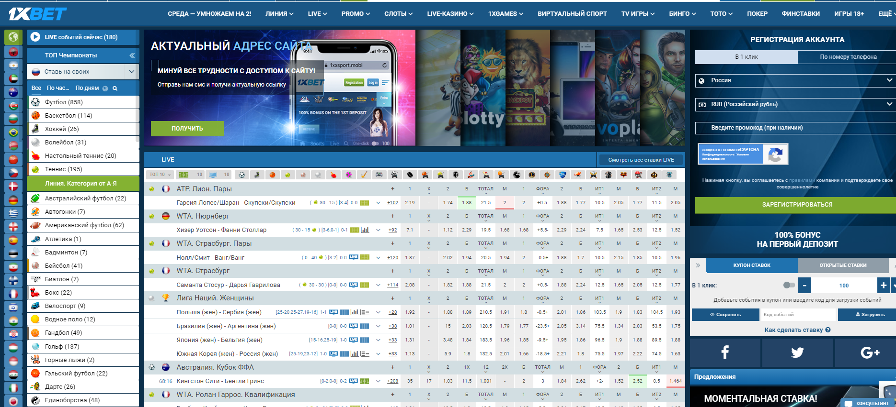Screen dimensions: 896x407
Task: Click the Код событий input field
Action: point(799,315)
